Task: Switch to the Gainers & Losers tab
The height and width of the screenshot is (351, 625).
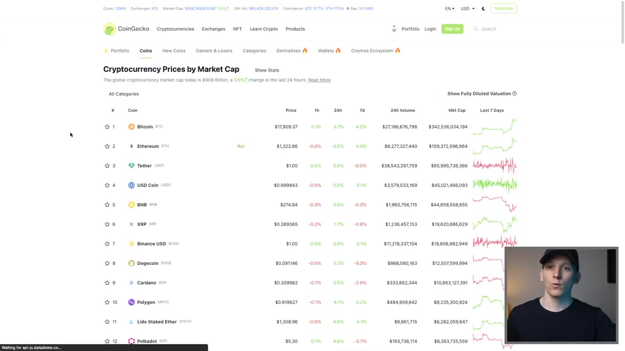Action: (x=214, y=51)
